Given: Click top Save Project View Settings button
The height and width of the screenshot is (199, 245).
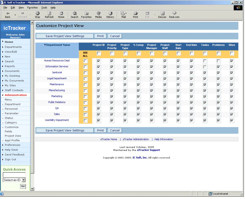Looking at the screenshot, I should [x=65, y=36].
